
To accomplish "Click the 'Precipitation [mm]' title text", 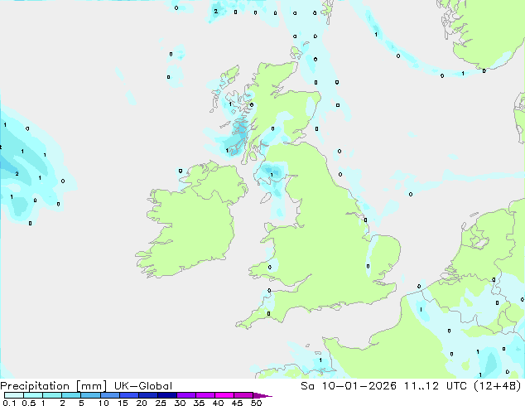I will coord(53,386).
